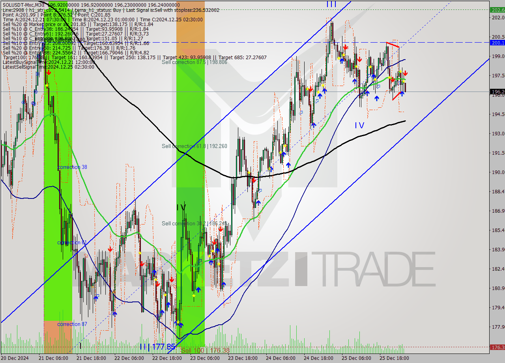Screen dimensions: 505x363
Task: Click the 23 Dec 18:00 time label
Action: click(243, 358)
